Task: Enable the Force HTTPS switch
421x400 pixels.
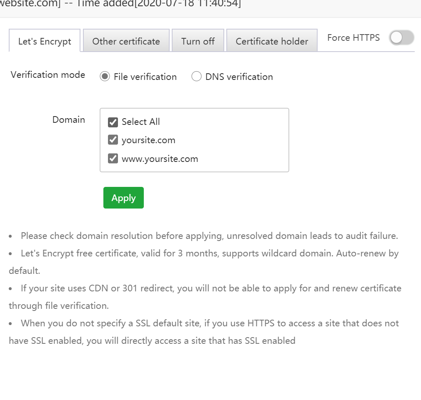Action: pyautogui.click(x=401, y=38)
